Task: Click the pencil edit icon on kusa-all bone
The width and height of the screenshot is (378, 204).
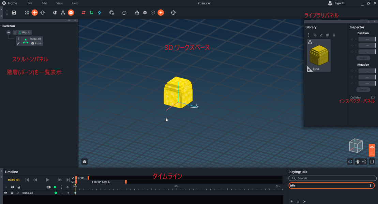Action: (x=18, y=44)
